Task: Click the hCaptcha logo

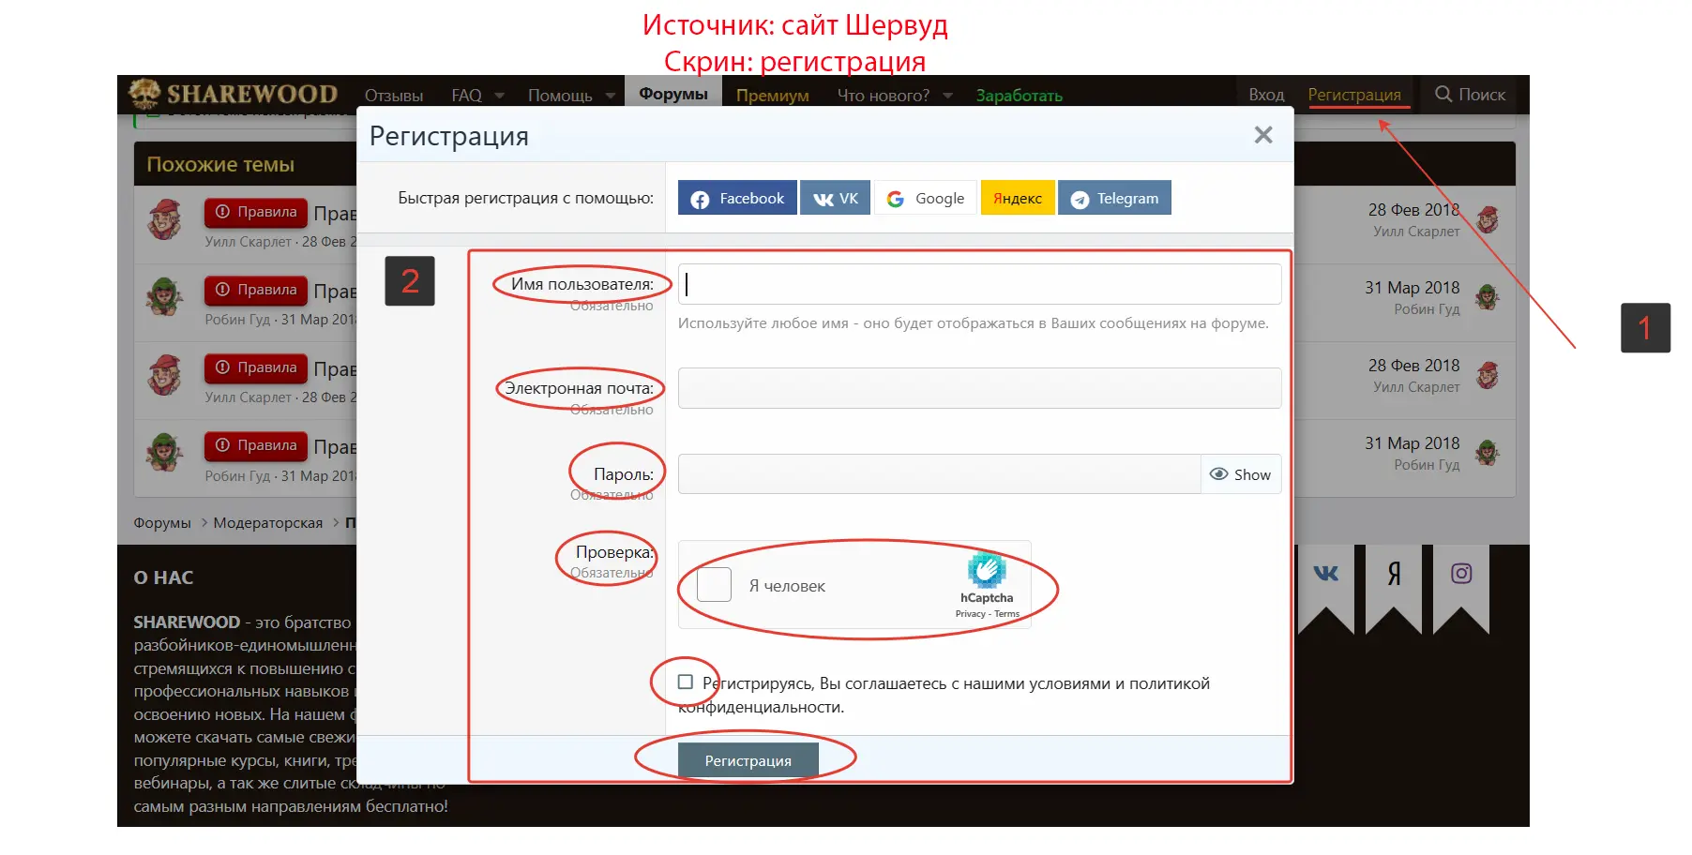Action: 987,570
